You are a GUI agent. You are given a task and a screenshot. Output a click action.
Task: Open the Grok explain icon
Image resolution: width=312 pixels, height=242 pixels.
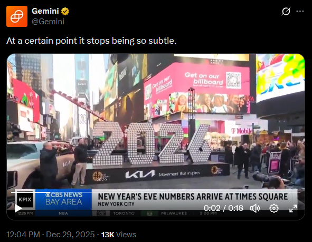pyautogui.click(x=286, y=11)
